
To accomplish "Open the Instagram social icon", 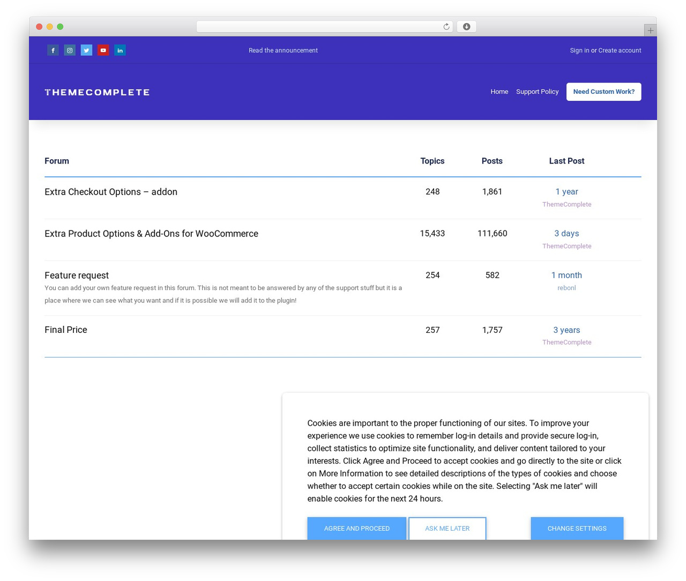I will 70,50.
